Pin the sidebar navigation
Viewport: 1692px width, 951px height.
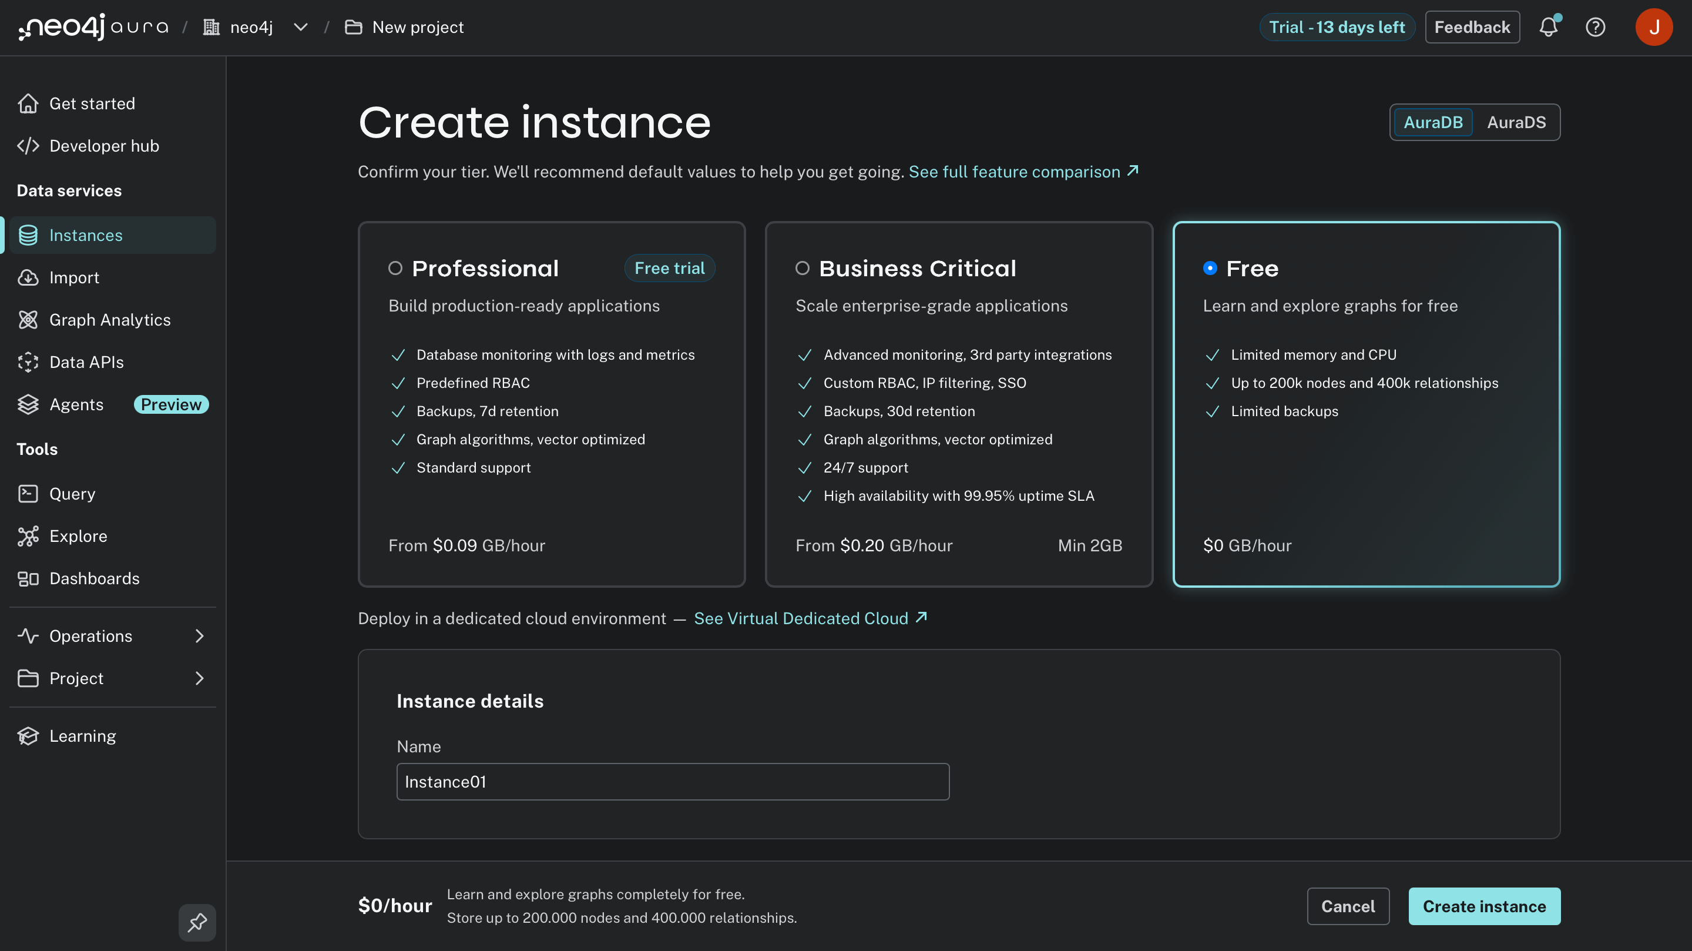[197, 923]
